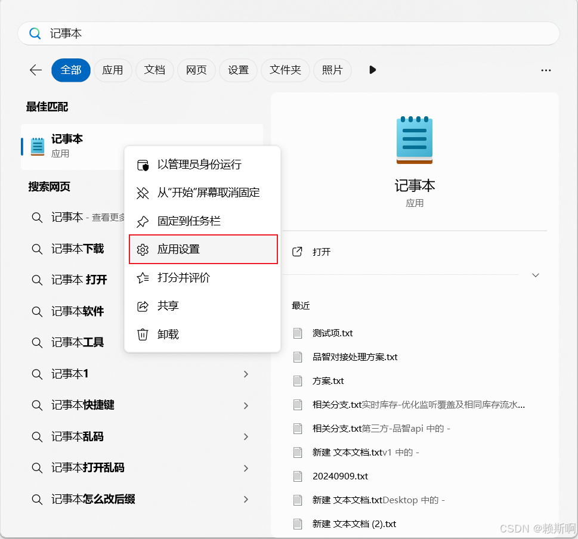
Task: Select the 全部 filter tab
Action: point(71,70)
